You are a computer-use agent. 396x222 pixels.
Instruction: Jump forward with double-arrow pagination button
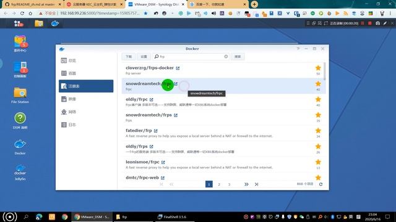(246, 184)
